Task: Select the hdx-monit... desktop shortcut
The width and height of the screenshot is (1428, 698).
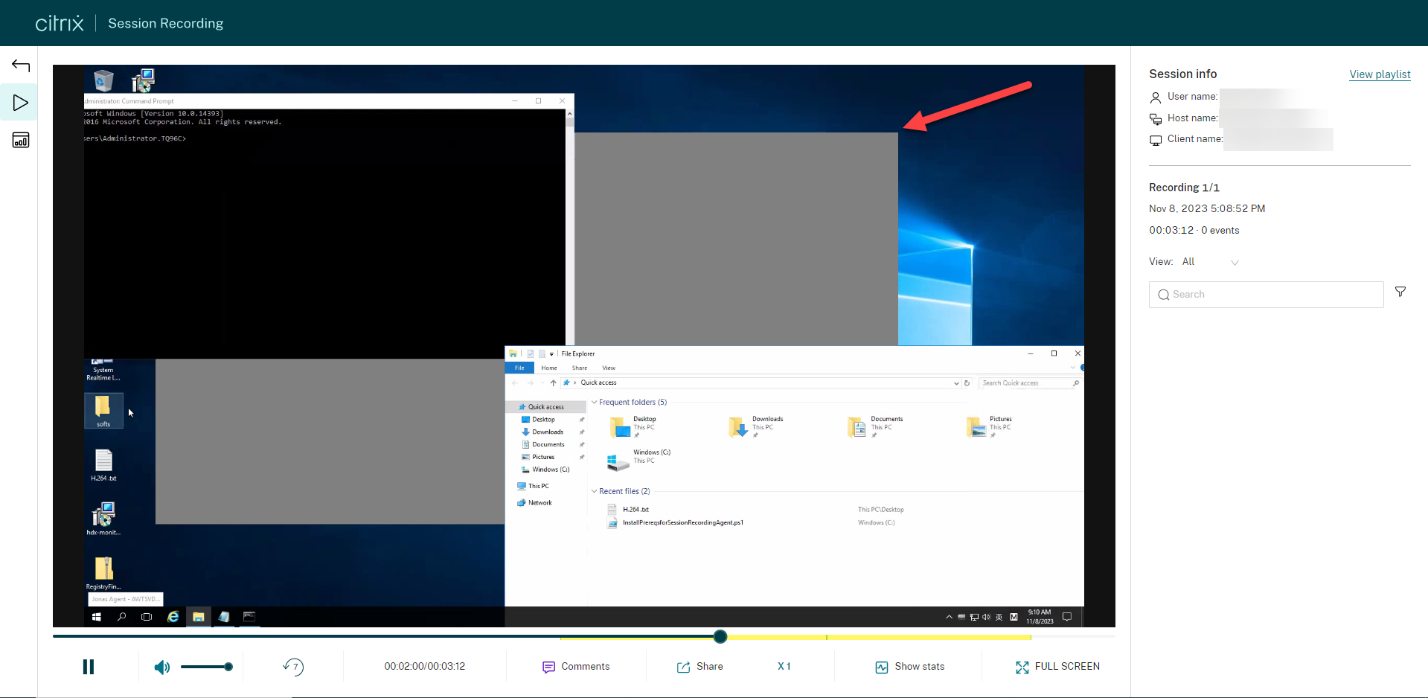Action: click(x=103, y=519)
